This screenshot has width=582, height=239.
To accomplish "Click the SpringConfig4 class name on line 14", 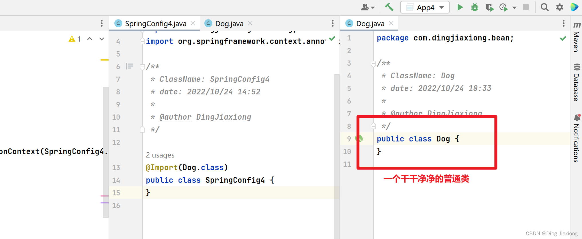I will coord(235,180).
